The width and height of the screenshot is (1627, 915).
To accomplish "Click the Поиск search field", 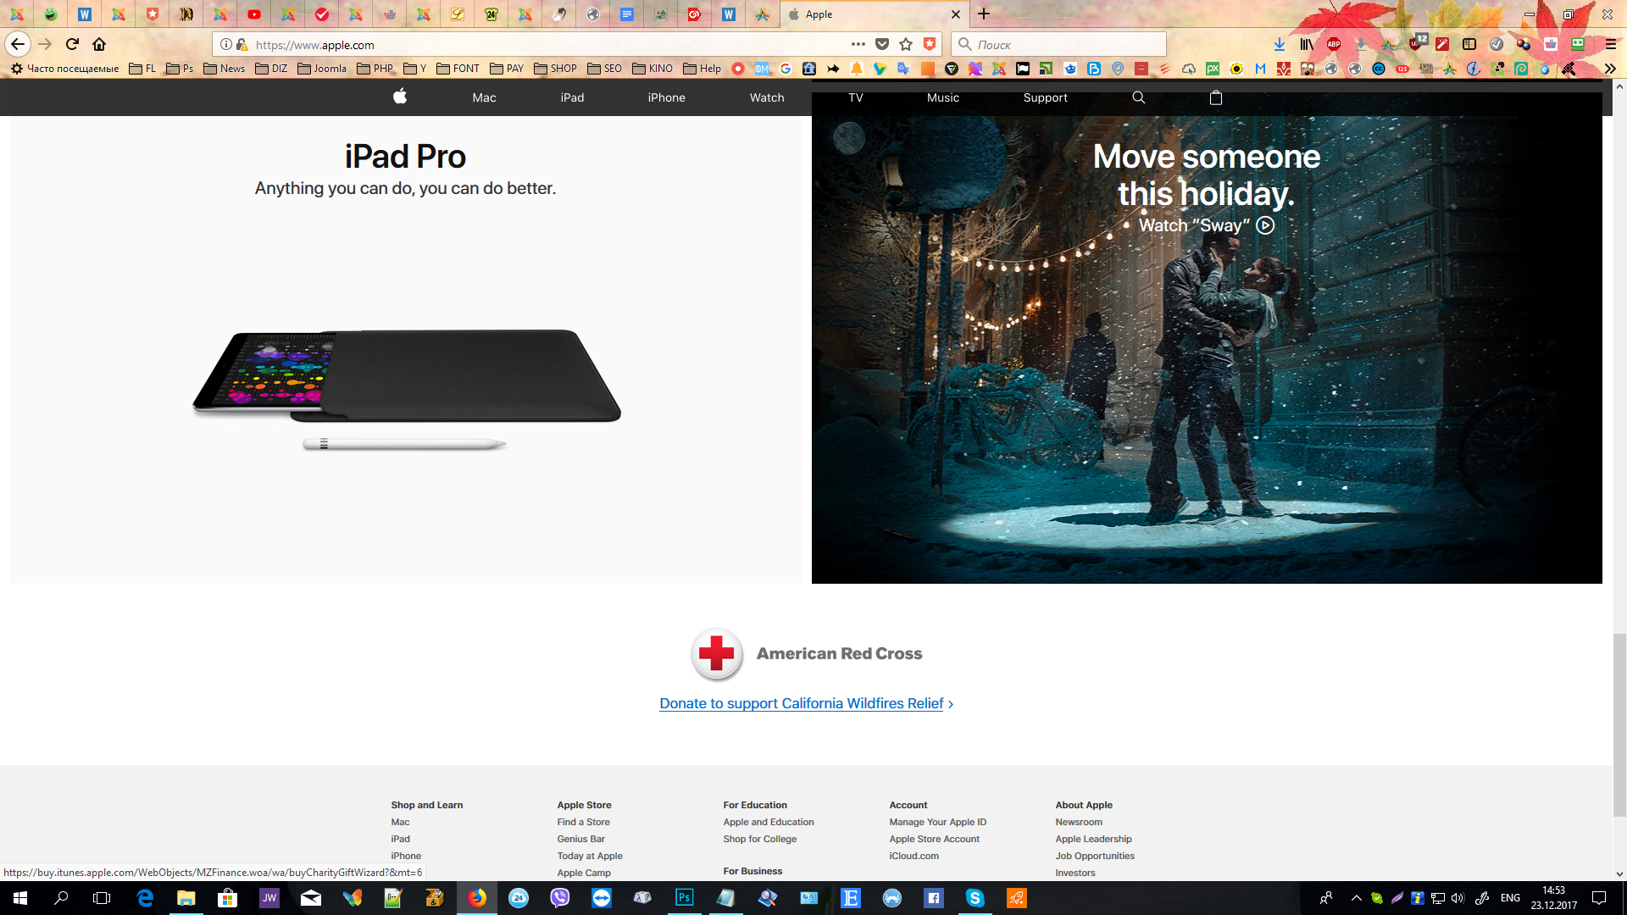I will pos(1059,44).
